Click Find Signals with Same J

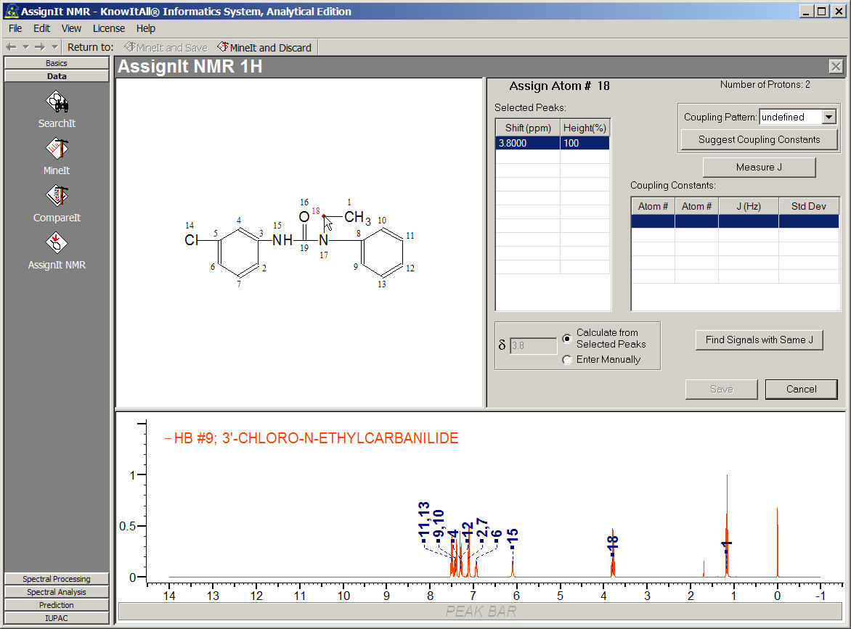759,340
